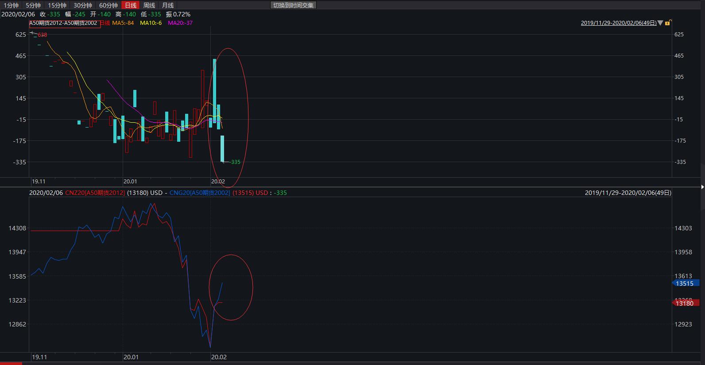This screenshot has width=705, height=365.
Task: Click the MA10:-6 indicator label
Action: 151,23
